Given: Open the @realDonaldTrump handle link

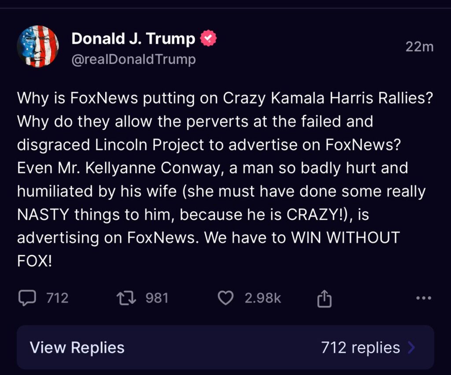Looking at the screenshot, I should pos(133,59).
